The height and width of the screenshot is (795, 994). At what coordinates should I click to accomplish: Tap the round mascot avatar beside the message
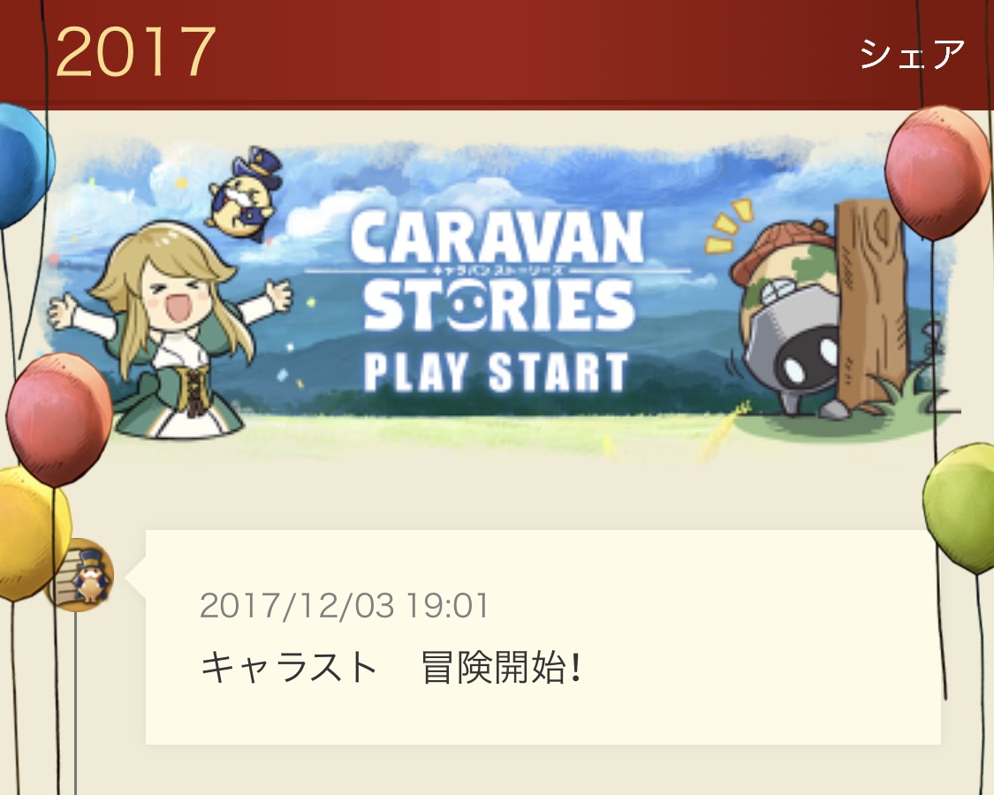[81, 575]
